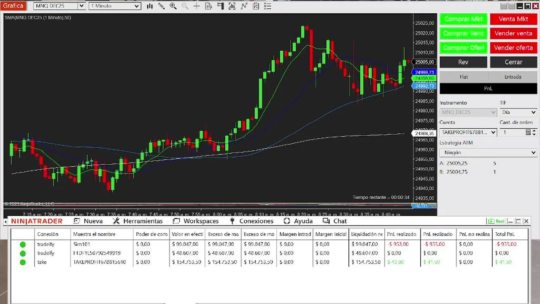Image resolution: width=540 pixels, height=304 pixels.
Task: Click the green status dot for TAKEPROFIT678815610
Action: (x=23, y=262)
